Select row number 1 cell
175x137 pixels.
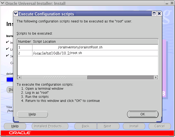[x=25, y=47]
